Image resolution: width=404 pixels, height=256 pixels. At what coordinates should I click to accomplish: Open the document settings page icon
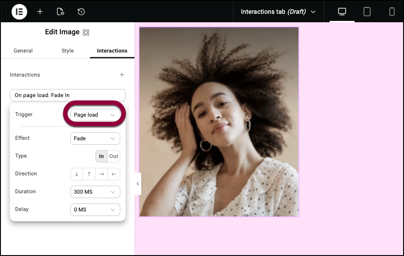click(61, 12)
